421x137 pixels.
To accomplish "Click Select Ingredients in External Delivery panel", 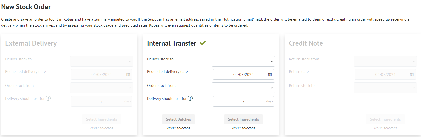I will pos(102,119).
